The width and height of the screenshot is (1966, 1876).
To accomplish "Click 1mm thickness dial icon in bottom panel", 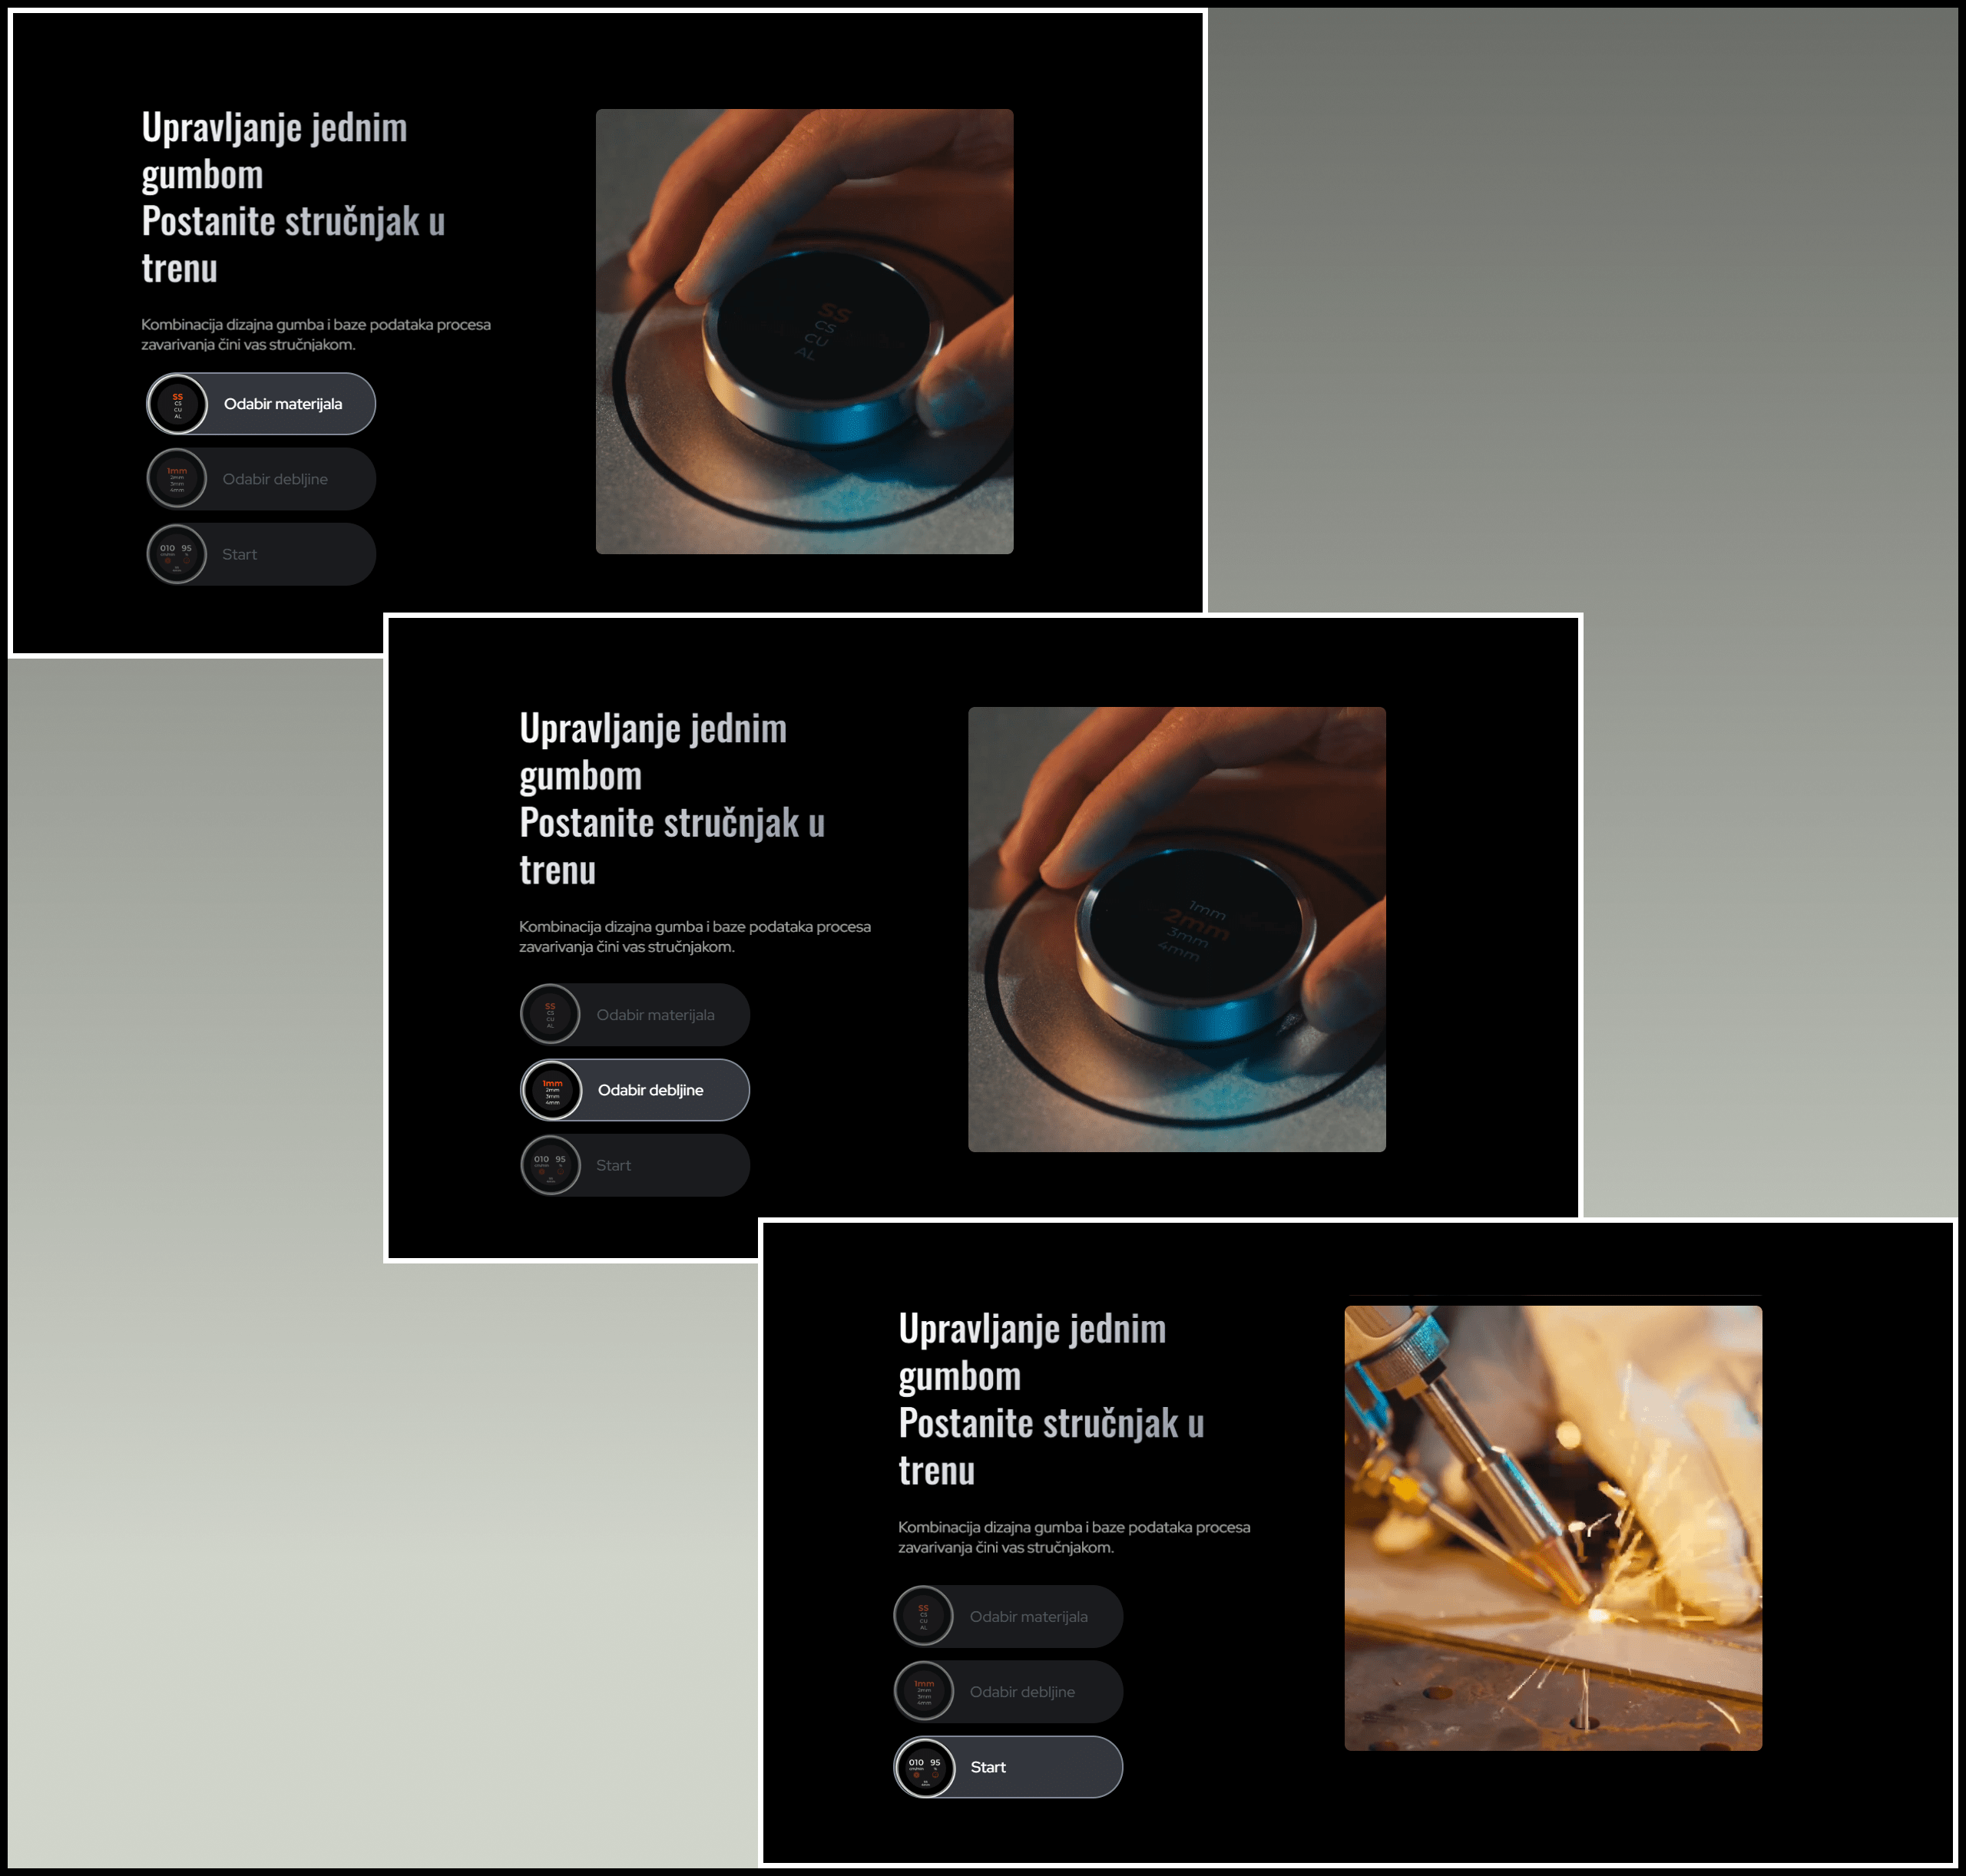I will (923, 1692).
